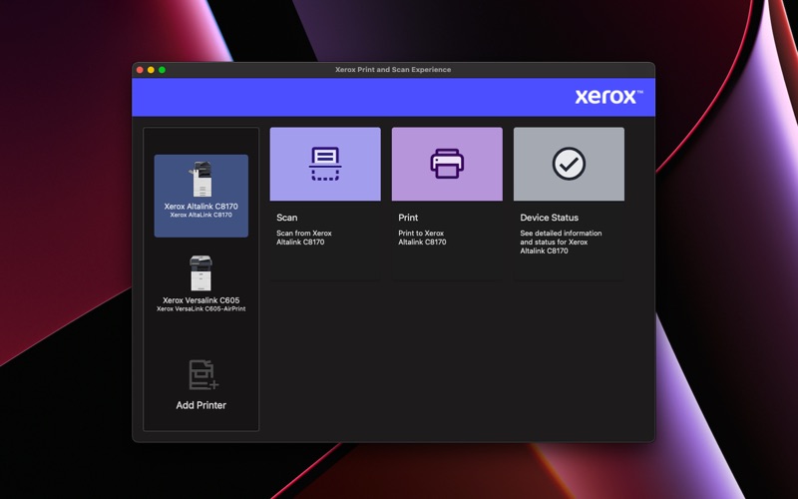Viewport: 798px width, 499px height.
Task: Click the Scan tile icon
Action: tap(325, 164)
